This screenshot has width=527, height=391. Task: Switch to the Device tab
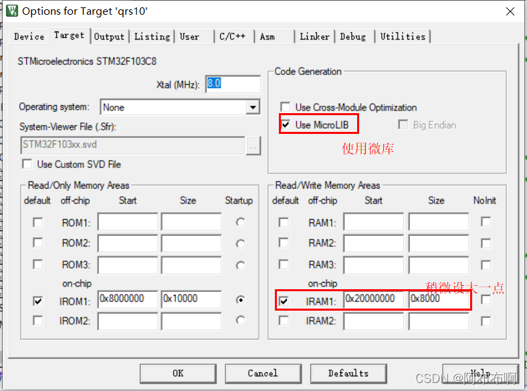tap(29, 37)
